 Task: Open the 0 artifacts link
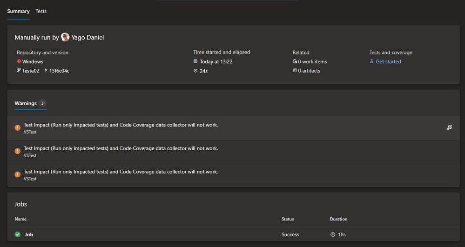pos(309,71)
